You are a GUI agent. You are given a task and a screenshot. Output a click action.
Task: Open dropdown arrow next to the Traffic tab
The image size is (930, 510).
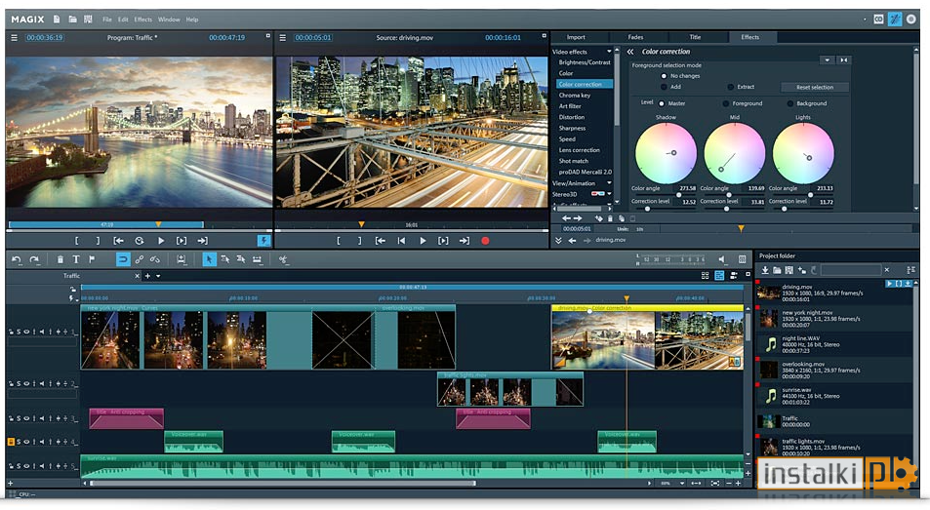click(x=158, y=276)
